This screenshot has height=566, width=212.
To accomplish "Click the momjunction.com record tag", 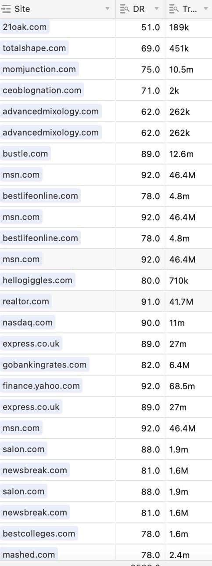I will pos(40,69).
